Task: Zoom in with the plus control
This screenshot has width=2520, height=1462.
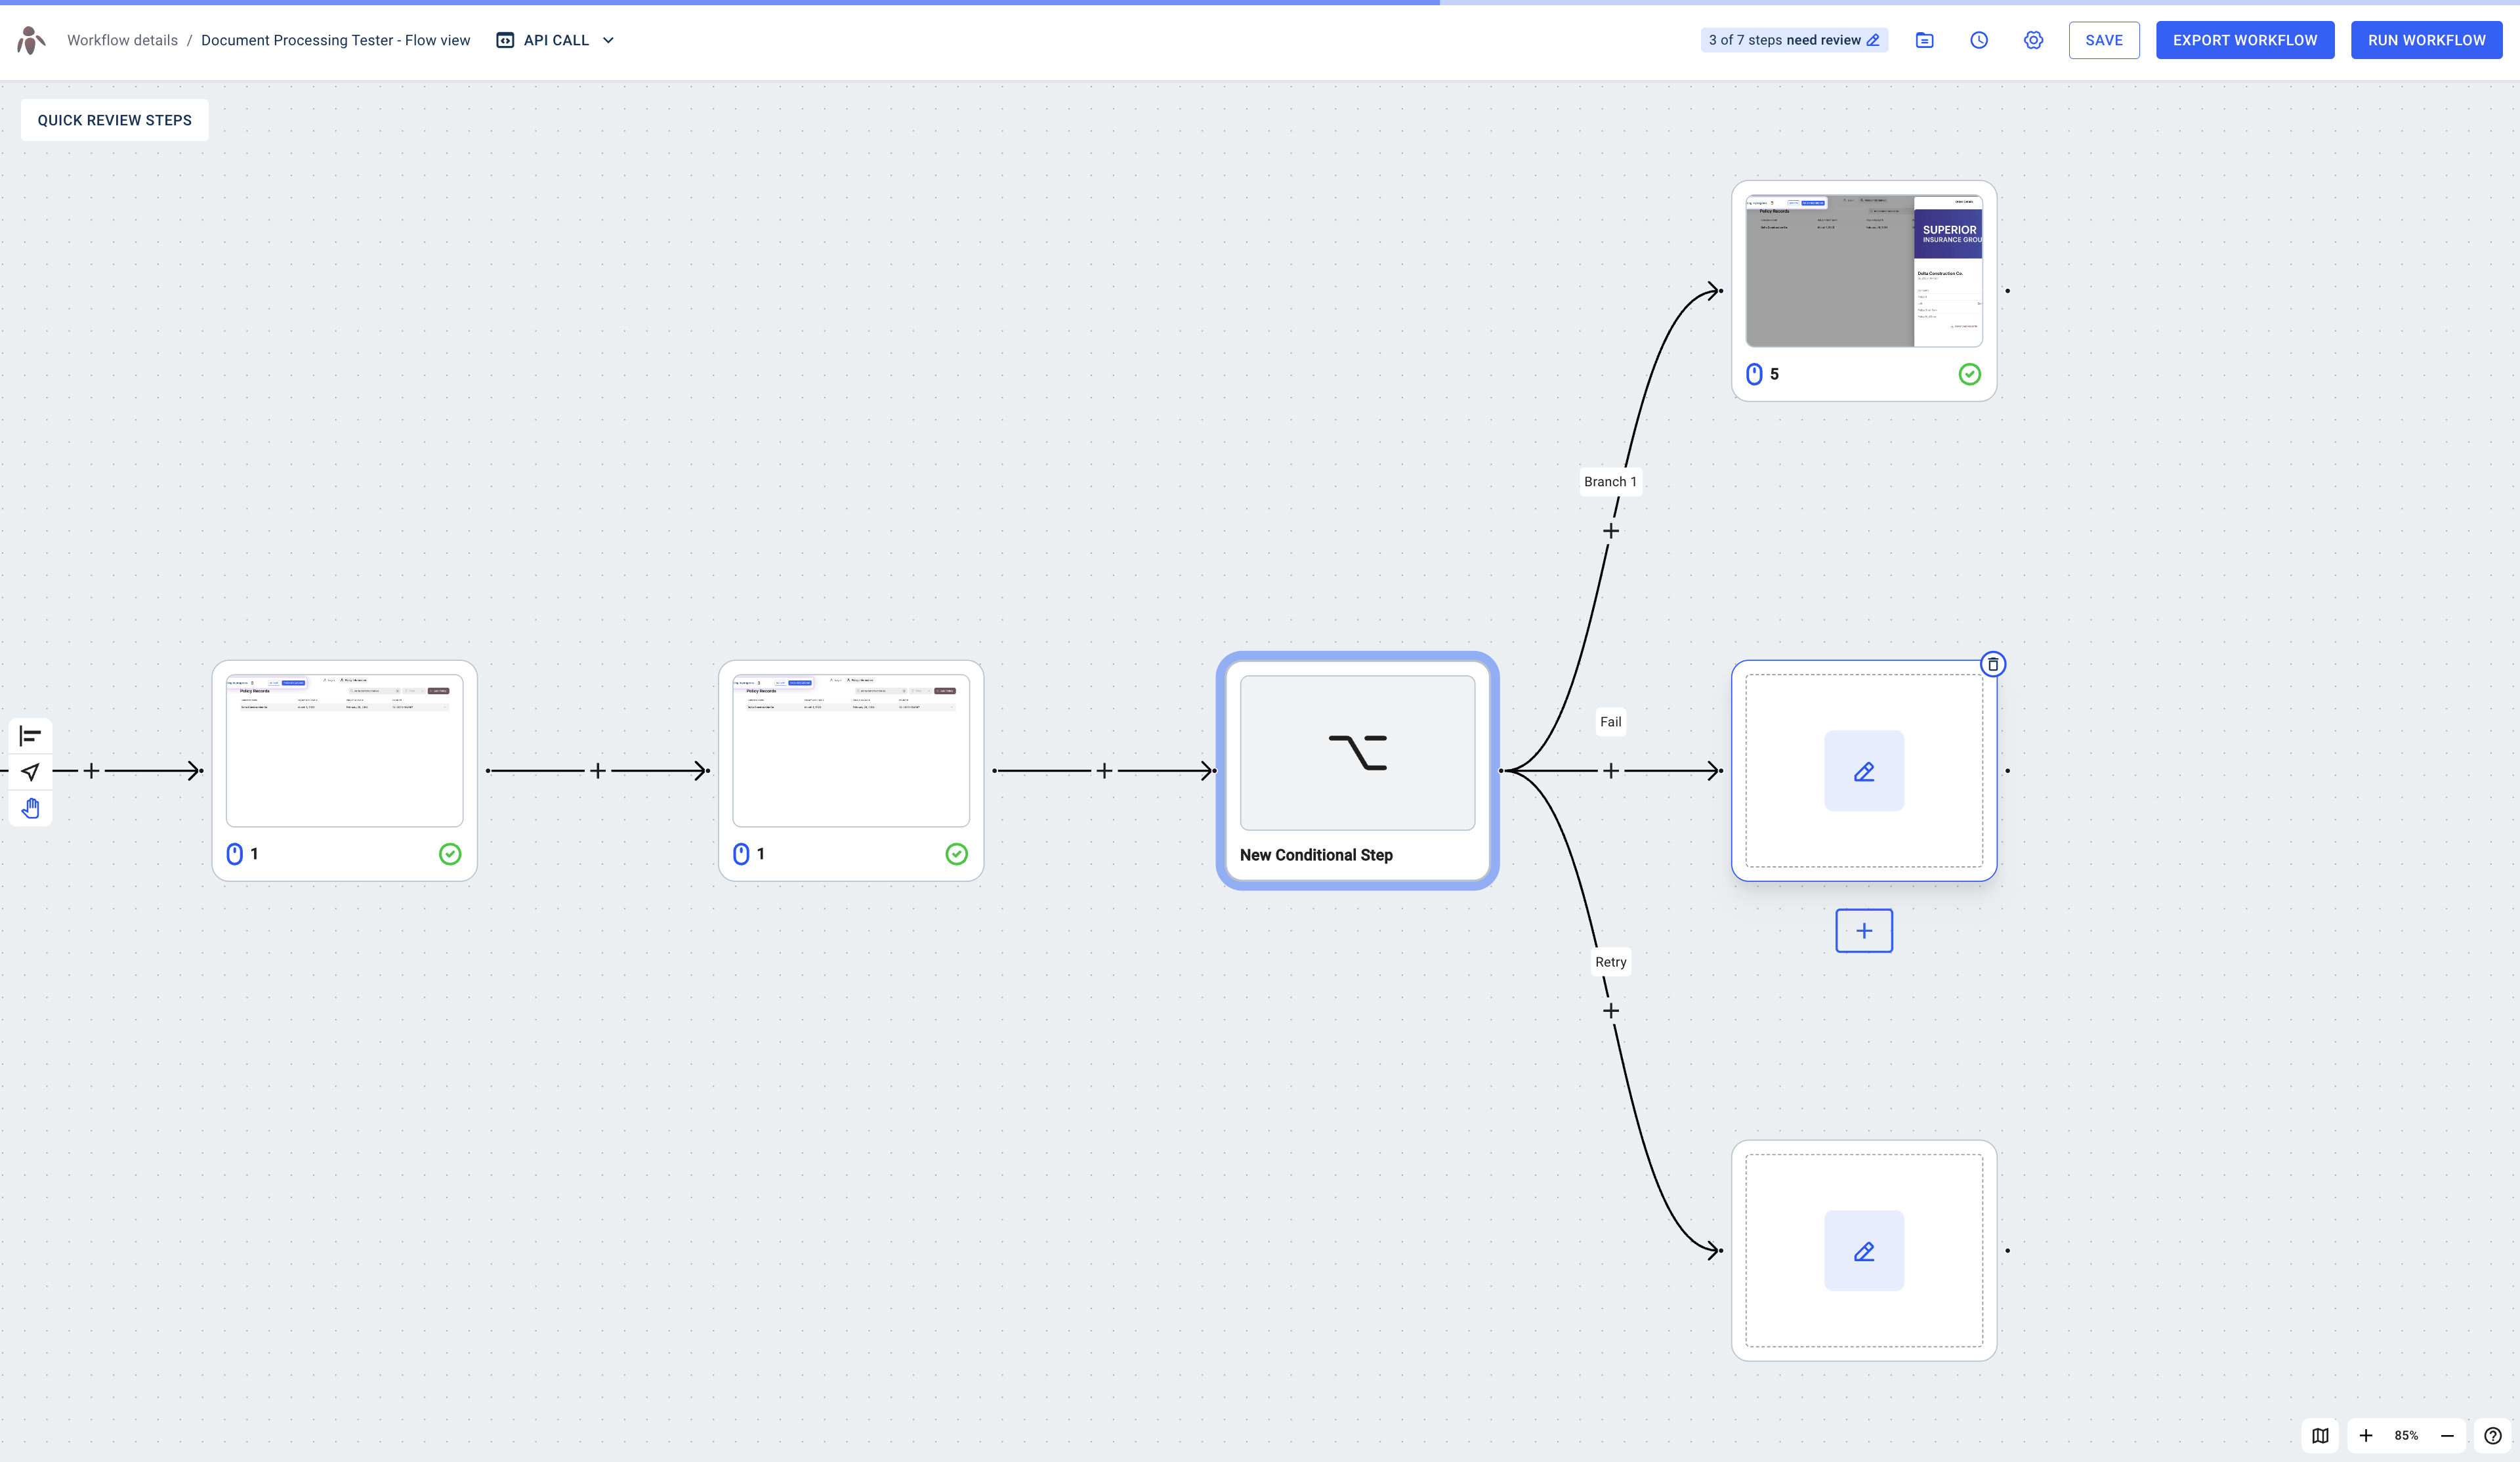Action: (2366, 1435)
